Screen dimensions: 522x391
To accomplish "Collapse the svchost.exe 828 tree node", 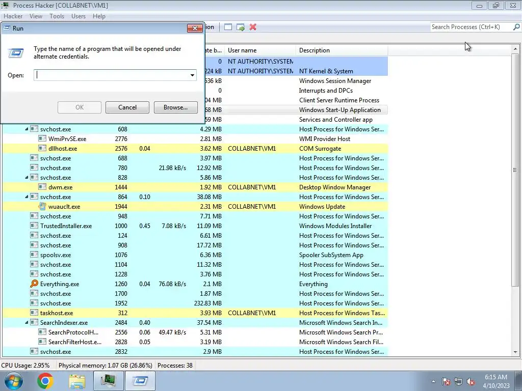I will (x=27, y=178).
